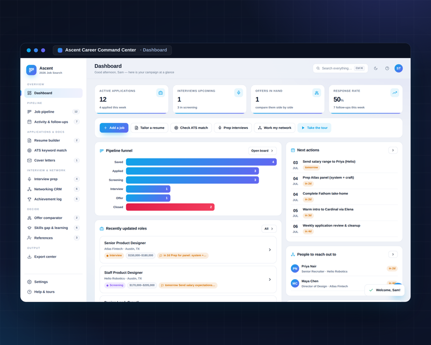Click the briefcase icon on Active Applications
The image size is (431, 345).
tap(161, 93)
